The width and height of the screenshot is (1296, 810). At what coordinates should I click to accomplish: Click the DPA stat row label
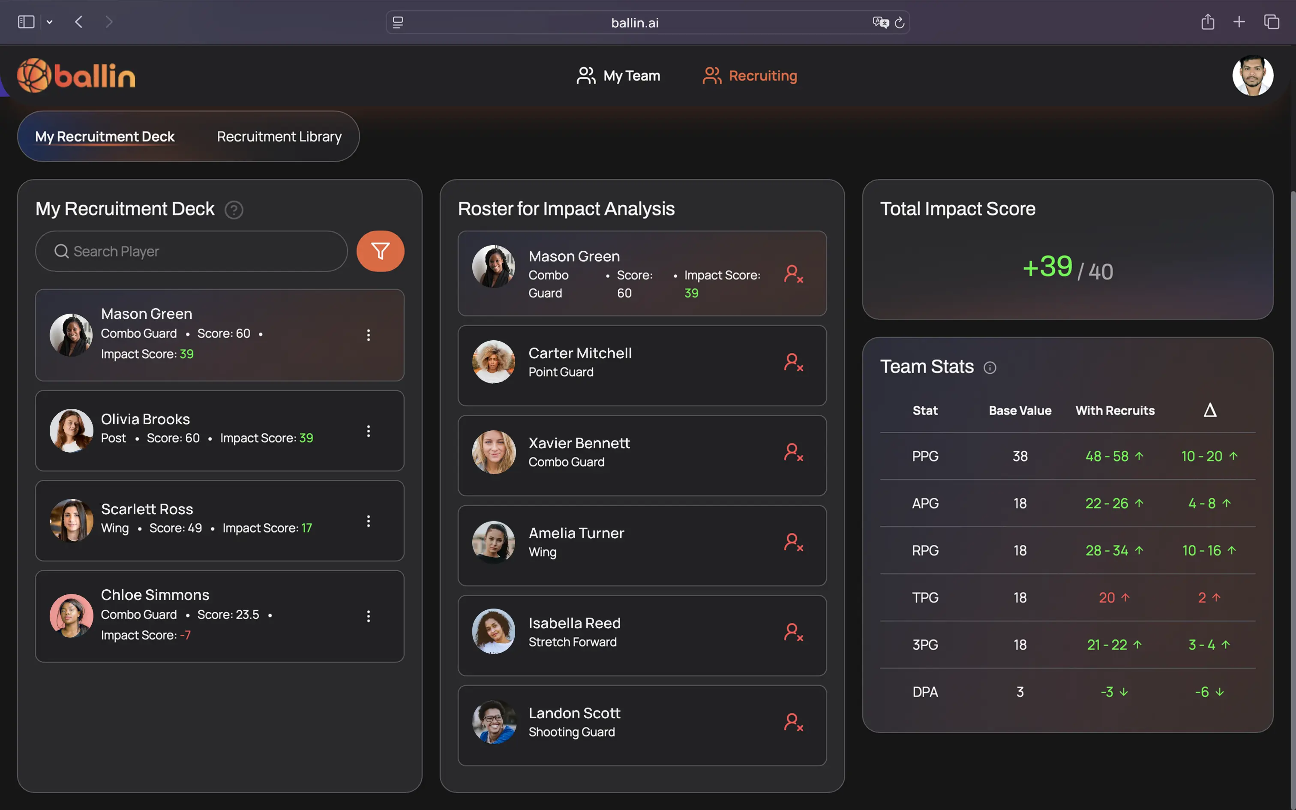coord(925,692)
